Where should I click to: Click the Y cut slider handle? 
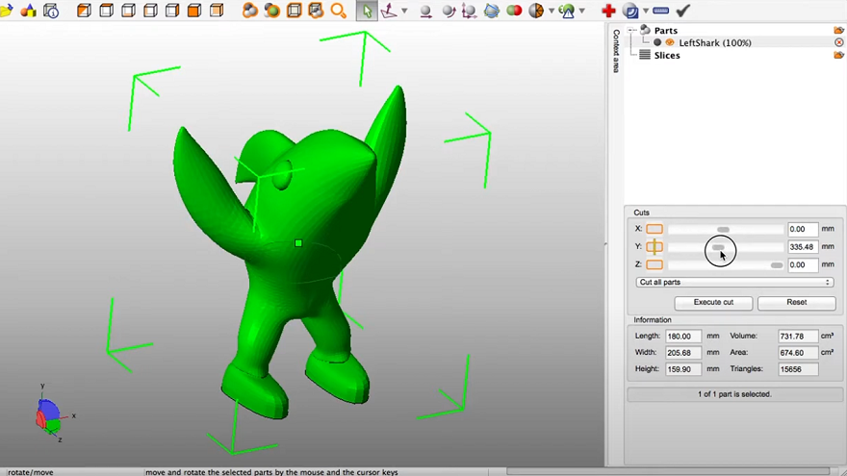718,247
